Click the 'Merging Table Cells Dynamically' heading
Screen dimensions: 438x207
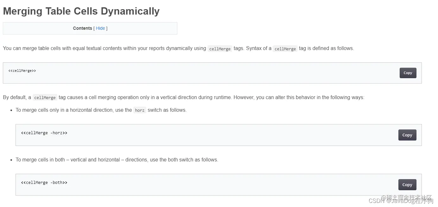click(81, 11)
